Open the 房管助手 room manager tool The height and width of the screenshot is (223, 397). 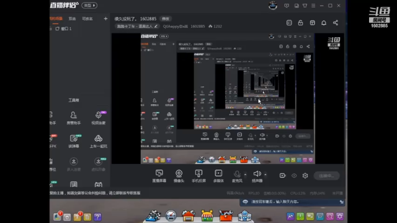point(73,118)
